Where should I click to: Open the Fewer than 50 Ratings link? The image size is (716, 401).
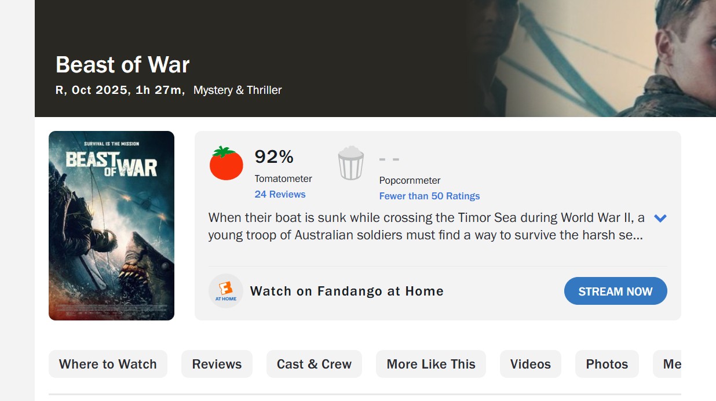pos(429,196)
